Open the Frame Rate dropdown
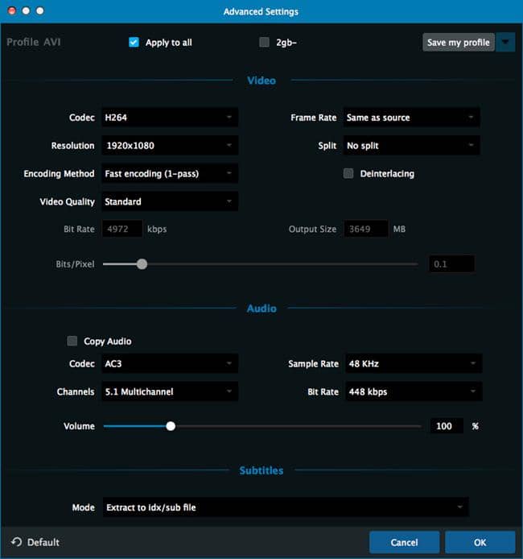This screenshot has height=559, width=523. click(x=410, y=118)
